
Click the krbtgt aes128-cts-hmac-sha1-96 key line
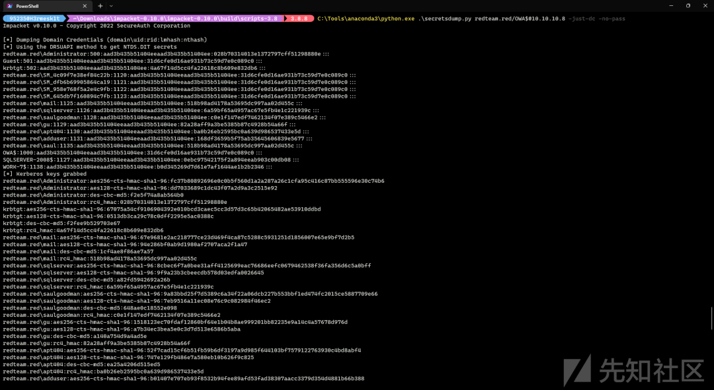point(108,216)
